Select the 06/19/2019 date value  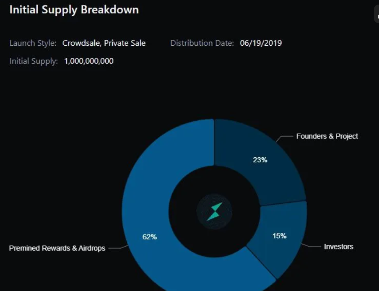(261, 43)
